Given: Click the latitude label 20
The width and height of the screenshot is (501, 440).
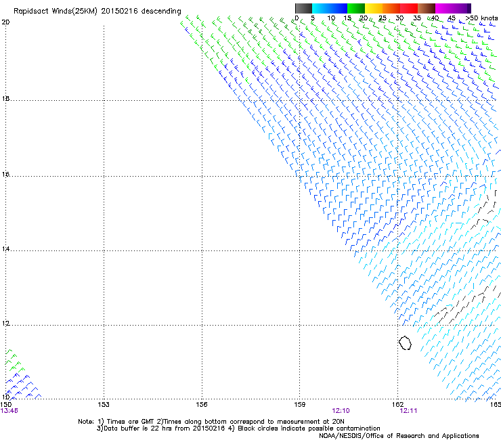Looking at the screenshot, I should (x=5, y=22).
